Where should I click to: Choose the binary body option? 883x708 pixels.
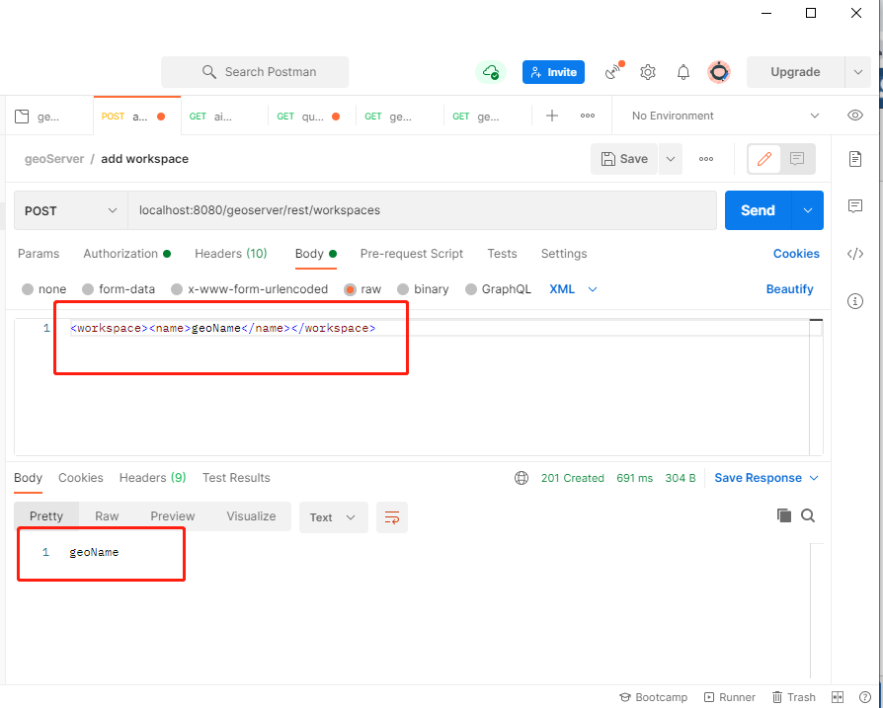click(432, 288)
